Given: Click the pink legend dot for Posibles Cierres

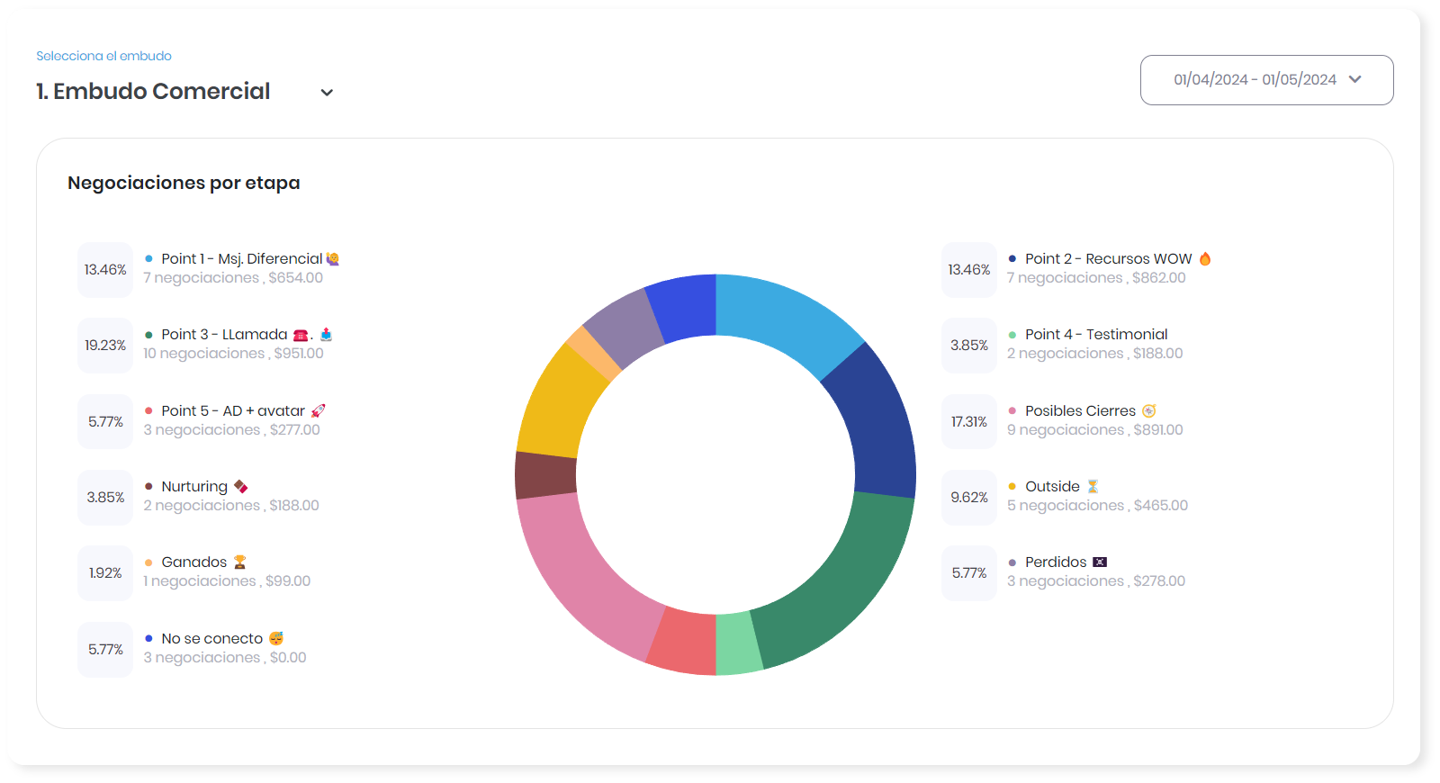Looking at the screenshot, I should (1012, 411).
